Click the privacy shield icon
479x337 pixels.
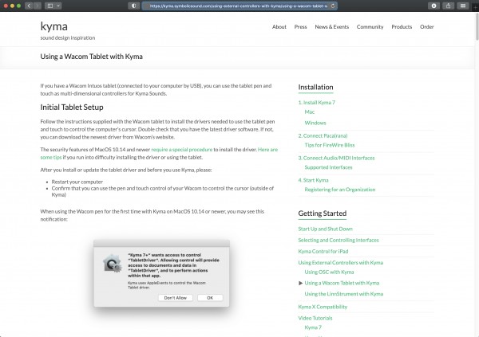click(134, 6)
